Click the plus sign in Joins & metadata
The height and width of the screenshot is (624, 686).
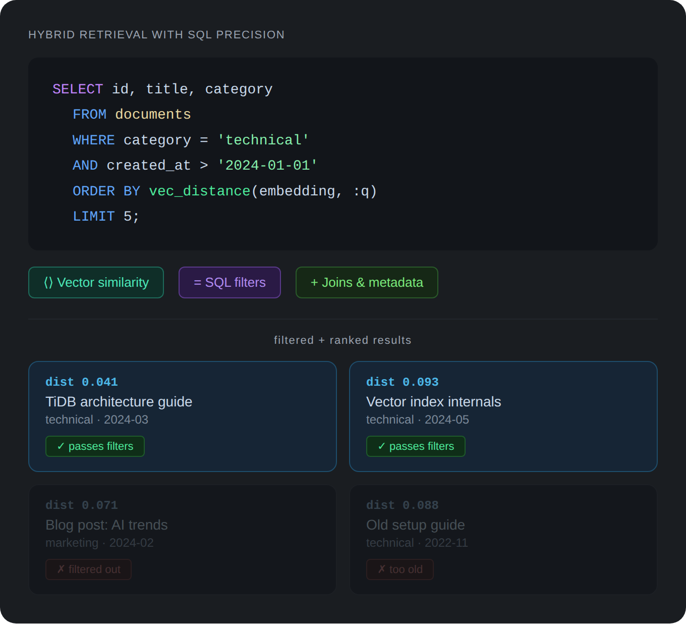pyautogui.click(x=314, y=283)
